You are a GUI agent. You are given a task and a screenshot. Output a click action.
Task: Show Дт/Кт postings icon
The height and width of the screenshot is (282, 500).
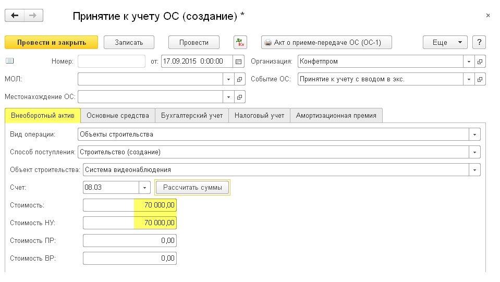(x=240, y=42)
